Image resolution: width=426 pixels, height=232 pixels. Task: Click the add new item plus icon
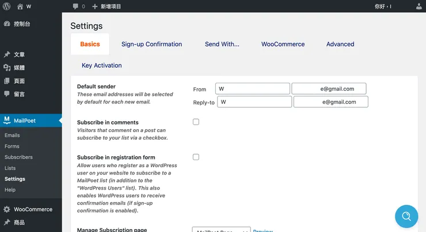(x=95, y=6)
